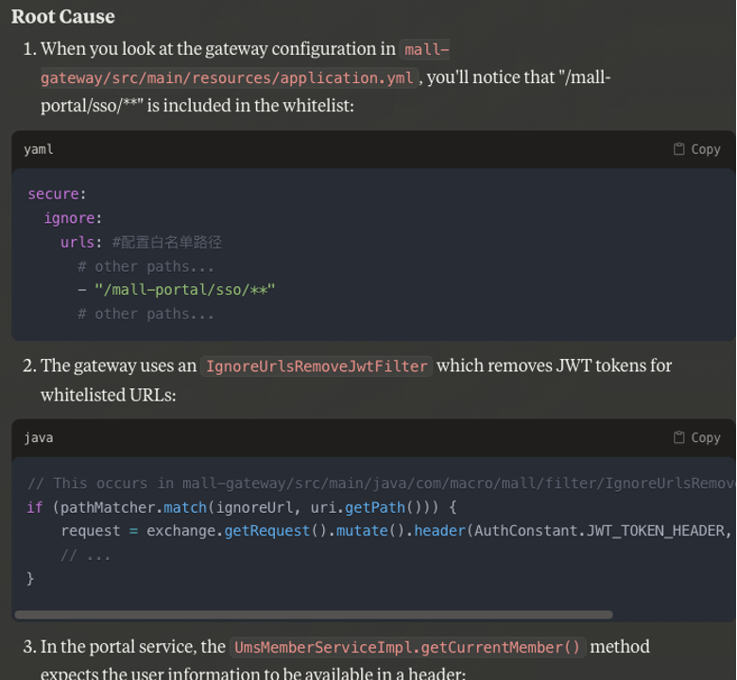This screenshot has width=737, height=680.
Task: Copy the yaml code block
Action: coord(697,149)
